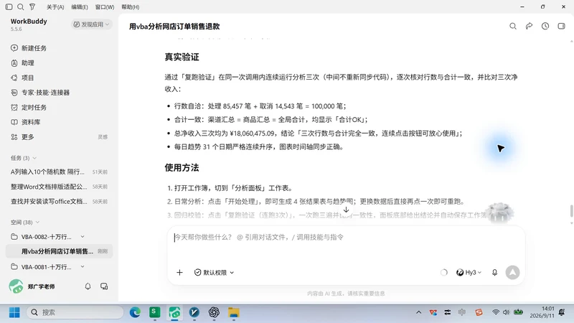Click the send arrow button
Screen dimensions: 574x323
pyautogui.click(x=512, y=273)
